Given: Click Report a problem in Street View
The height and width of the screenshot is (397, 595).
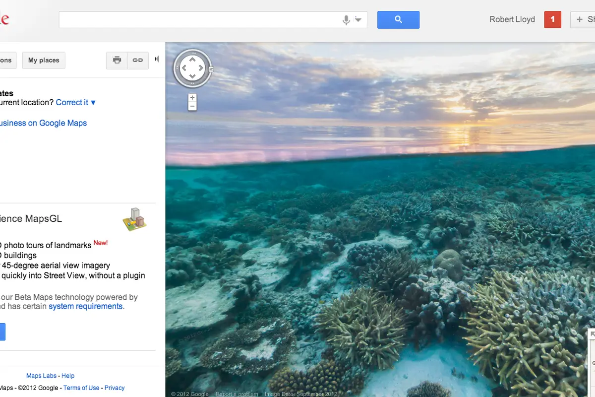Looking at the screenshot, I should pyautogui.click(x=237, y=394).
